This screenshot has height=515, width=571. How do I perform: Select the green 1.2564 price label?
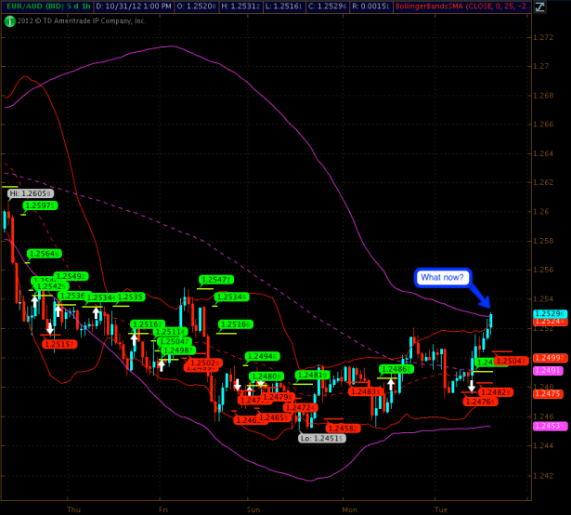[x=44, y=253]
